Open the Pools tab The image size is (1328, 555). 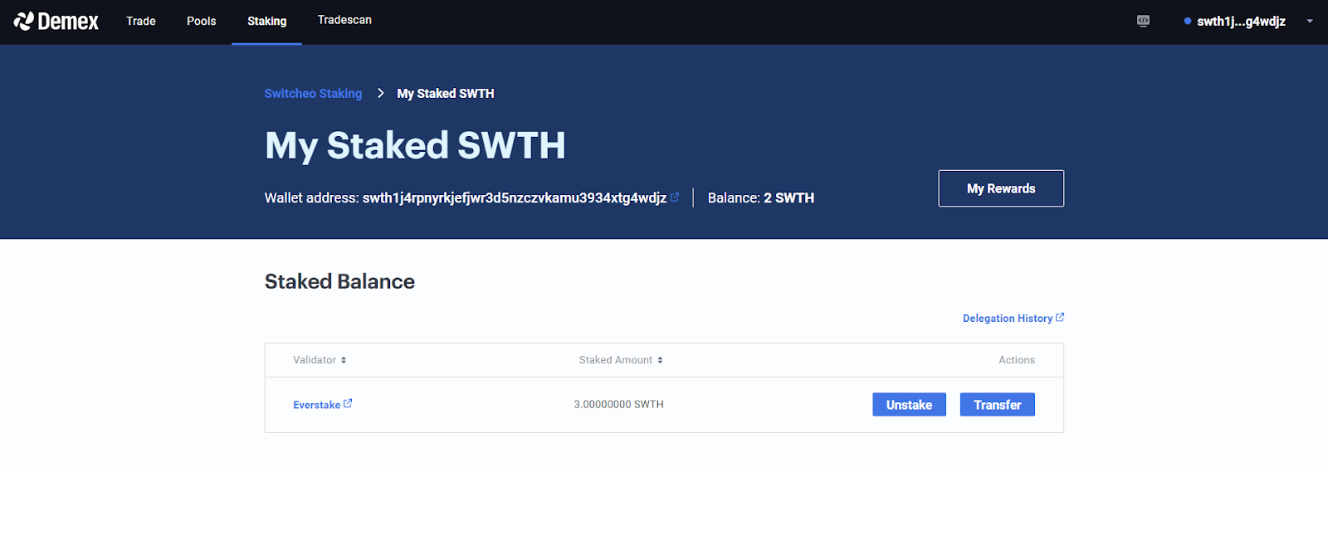202,22
